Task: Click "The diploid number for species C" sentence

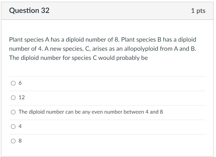Action: click(53, 58)
